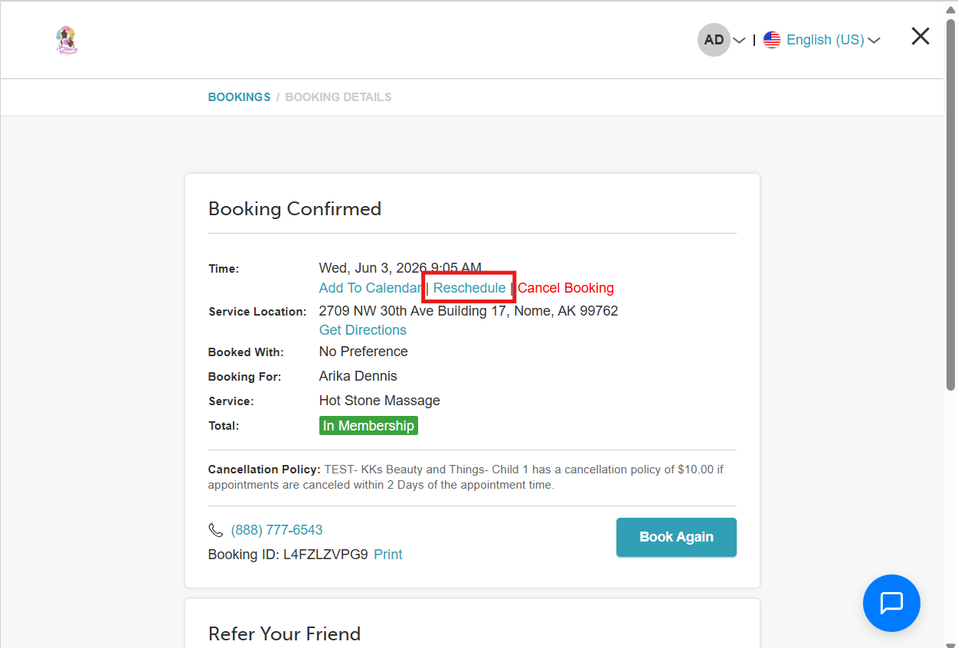Click the vertical page scrollbar thumb
This screenshot has height=648, width=958.
coord(951,205)
